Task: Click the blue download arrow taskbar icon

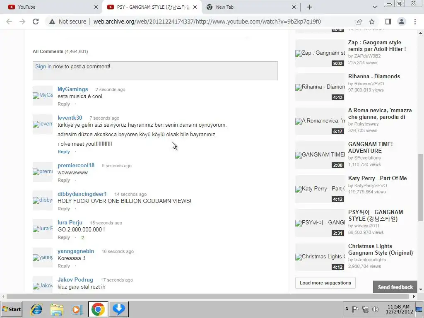Action: [118, 309]
